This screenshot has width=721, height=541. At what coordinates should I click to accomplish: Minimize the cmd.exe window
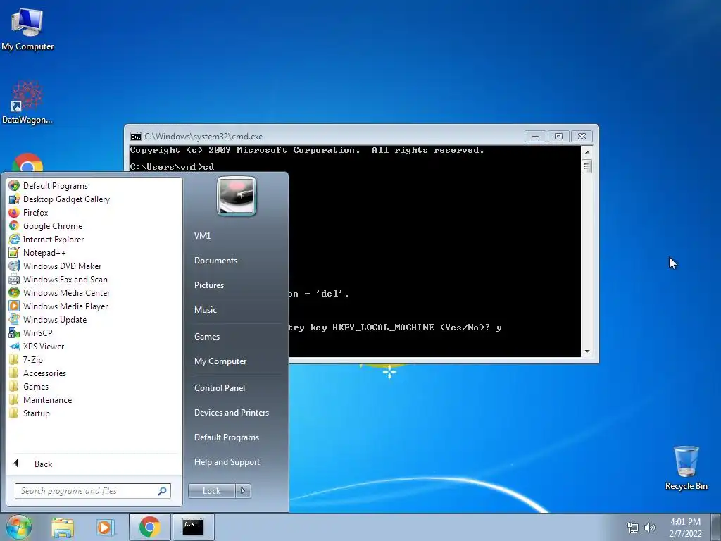click(535, 137)
